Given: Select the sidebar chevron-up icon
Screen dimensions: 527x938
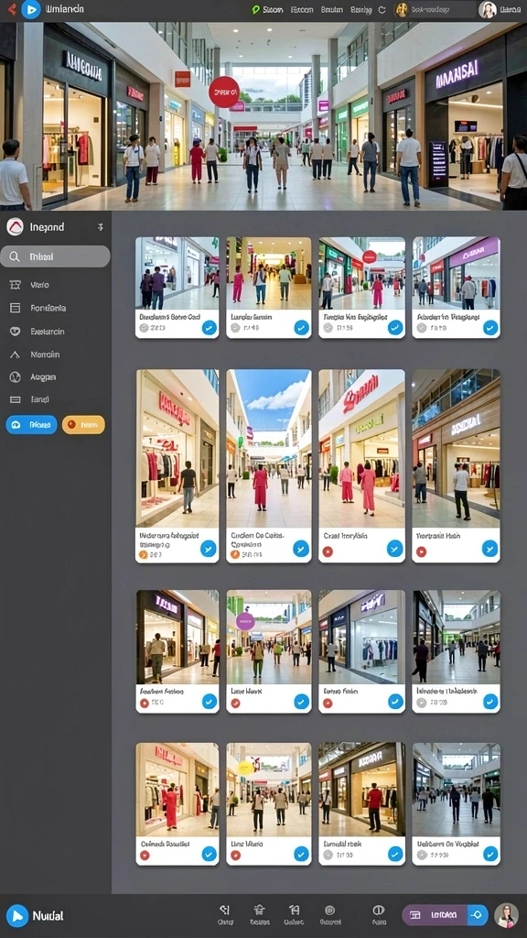Looking at the screenshot, I should (x=16, y=354).
